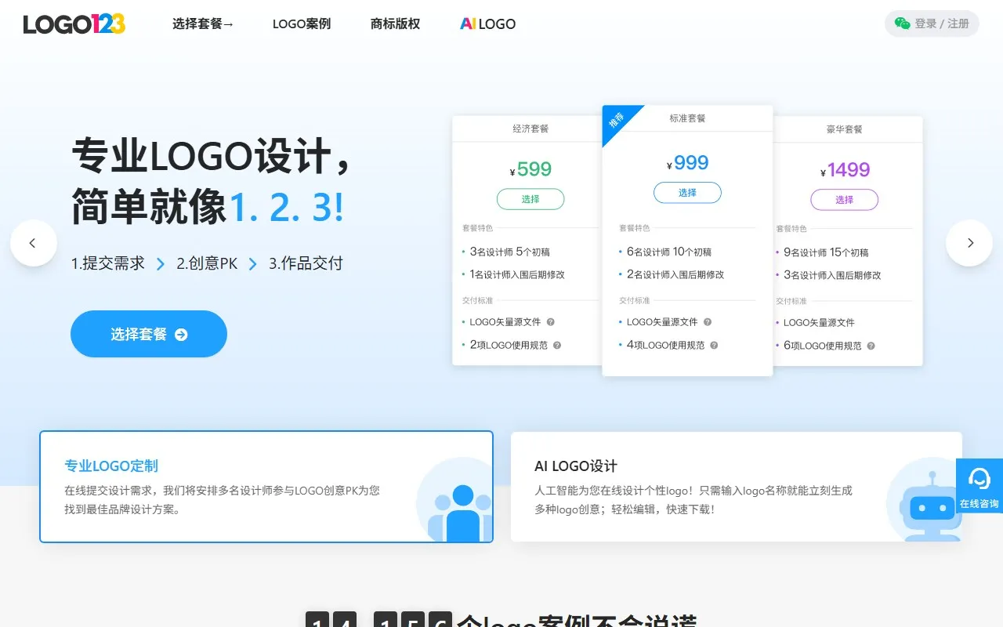The height and width of the screenshot is (627, 1003).
Task: Click the question mark beside 6项LOGO使用规范
Action: (870, 345)
